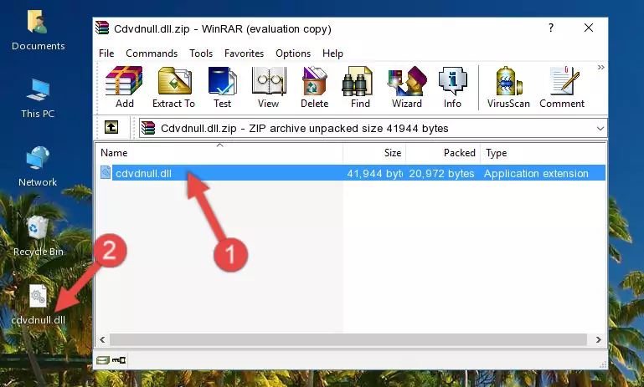Click the horizontal scrollbar right arrow

click(599, 340)
